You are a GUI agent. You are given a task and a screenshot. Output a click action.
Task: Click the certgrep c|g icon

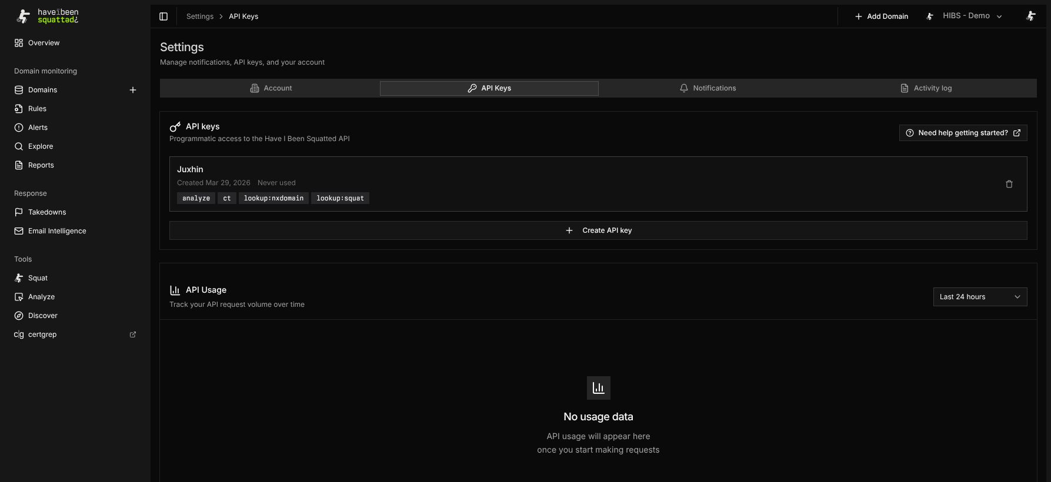pyautogui.click(x=19, y=334)
